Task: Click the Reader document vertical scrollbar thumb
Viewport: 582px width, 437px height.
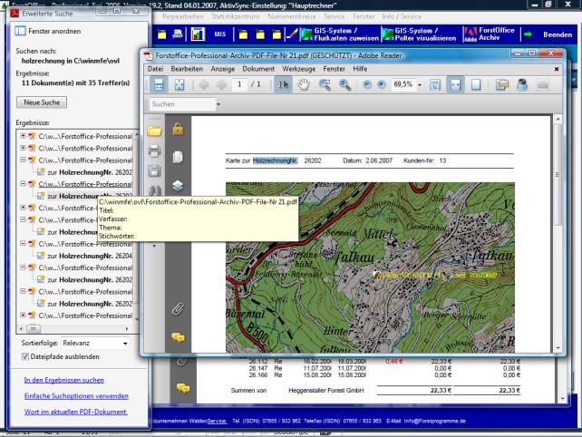Action: pos(558,174)
